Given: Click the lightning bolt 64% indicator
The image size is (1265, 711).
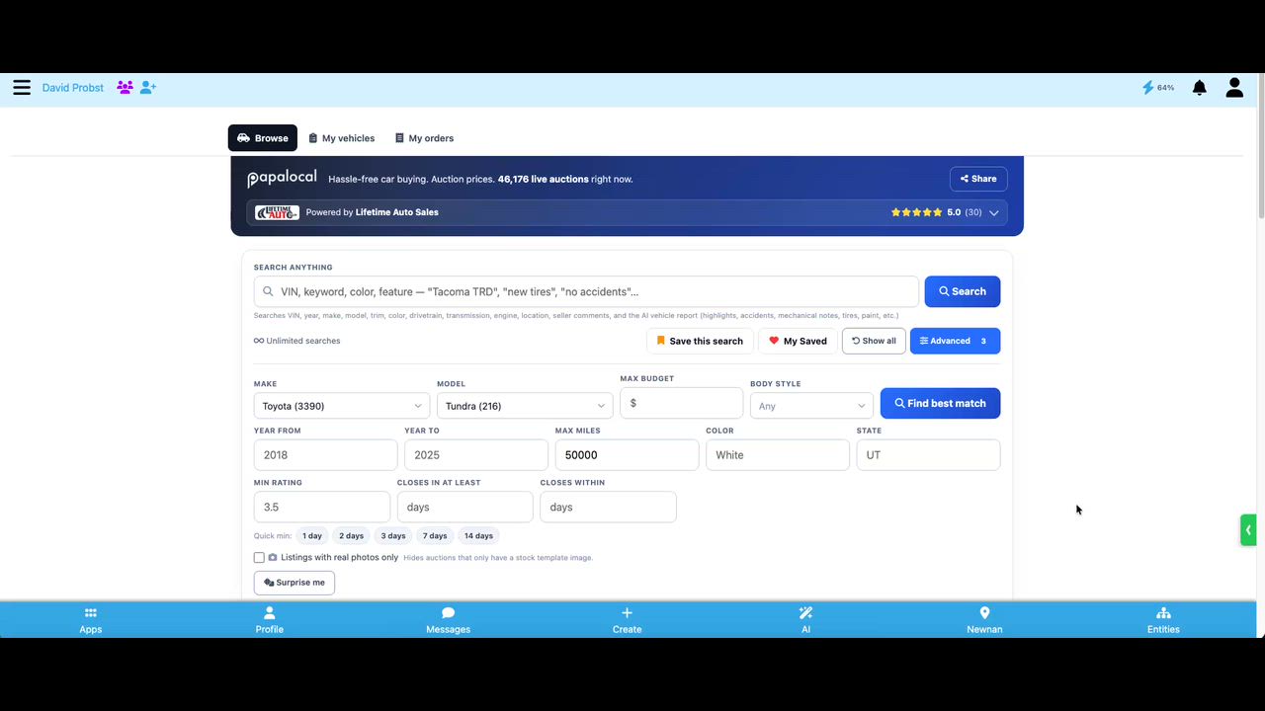Looking at the screenshot, I should click(1158, 88).
